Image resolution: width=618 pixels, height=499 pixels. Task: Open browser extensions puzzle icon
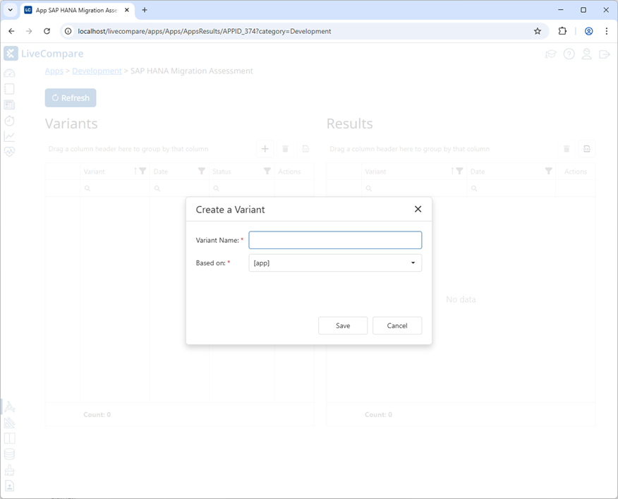(562, 31)
